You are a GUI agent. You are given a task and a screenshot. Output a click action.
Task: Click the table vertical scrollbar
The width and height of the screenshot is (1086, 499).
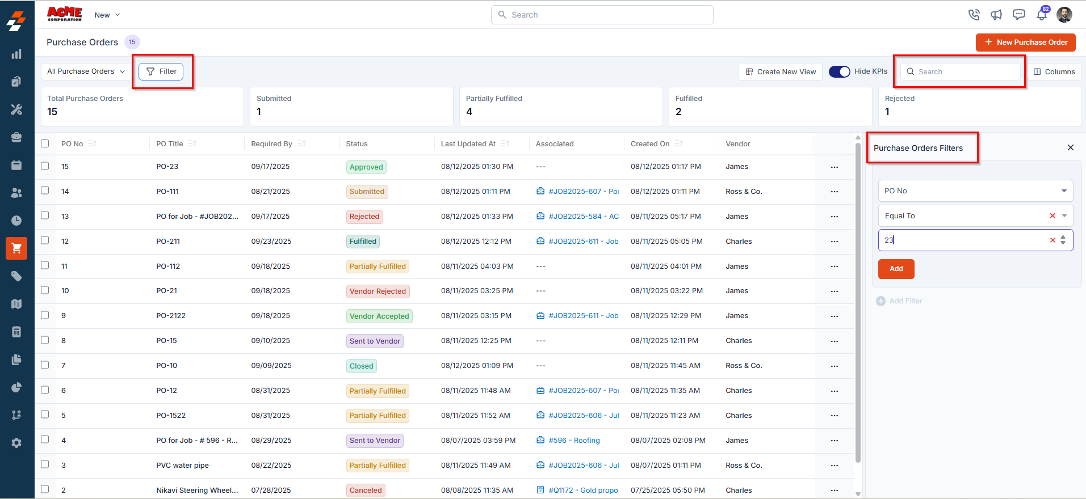tap(858, 302)
